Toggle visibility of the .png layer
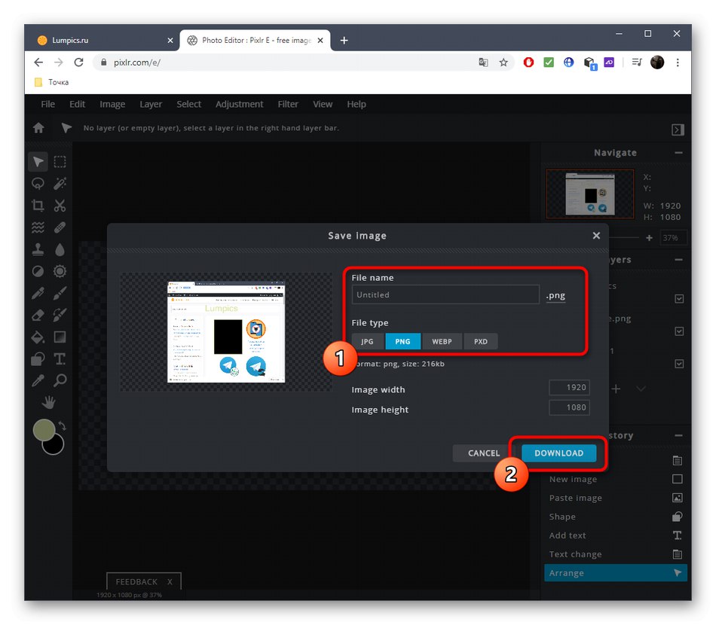 pyautogui.click(x=679, y=331)
